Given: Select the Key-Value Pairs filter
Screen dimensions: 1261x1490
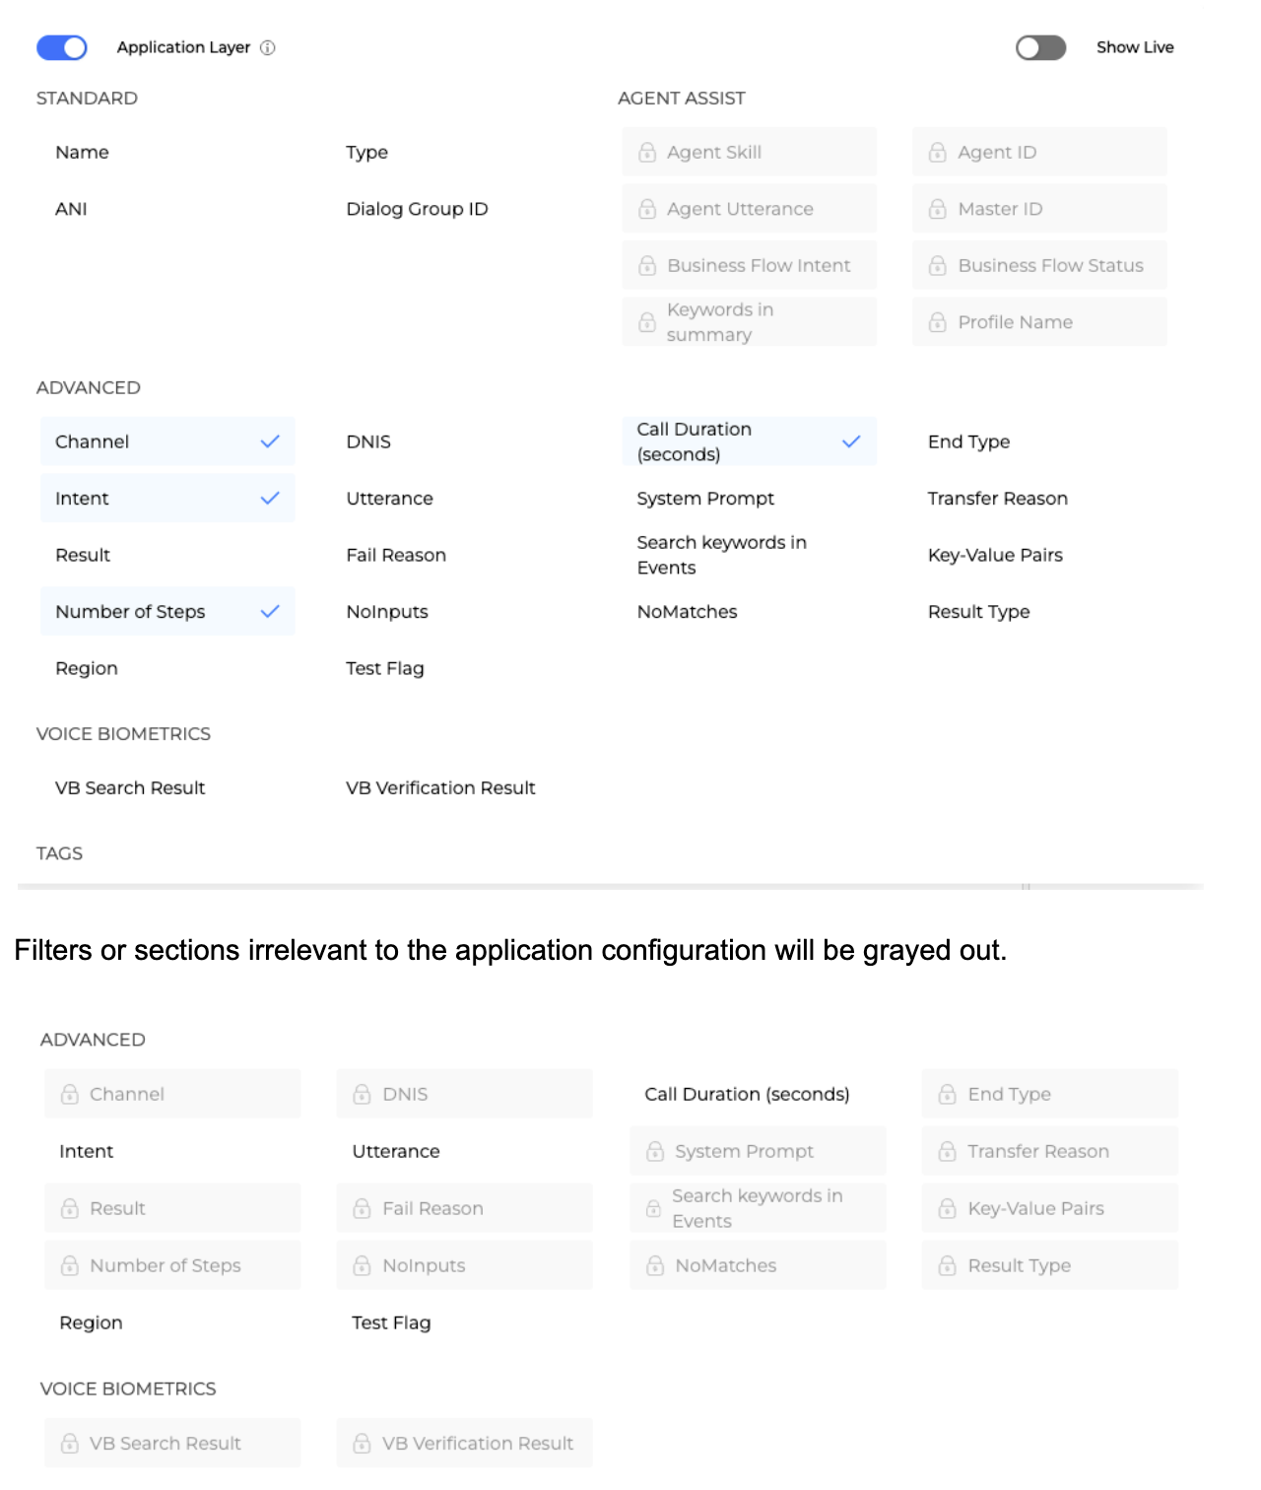Looking at the screenshot, I should pos(995,555).
